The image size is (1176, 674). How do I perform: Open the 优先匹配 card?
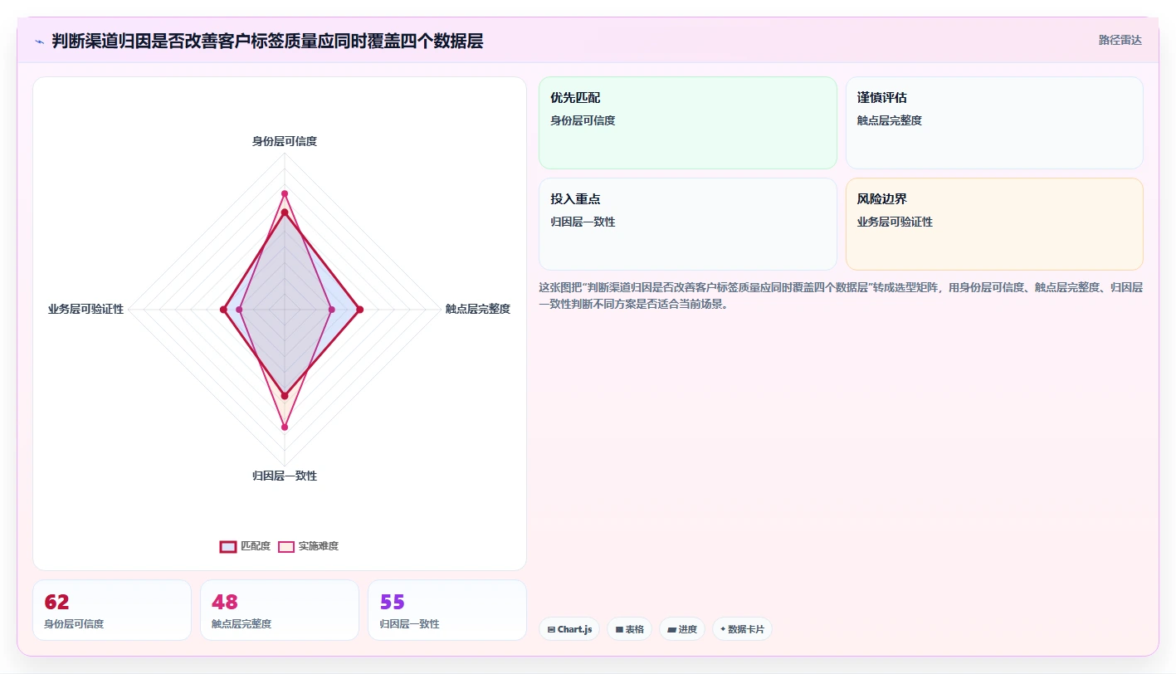tap(688, 123)
